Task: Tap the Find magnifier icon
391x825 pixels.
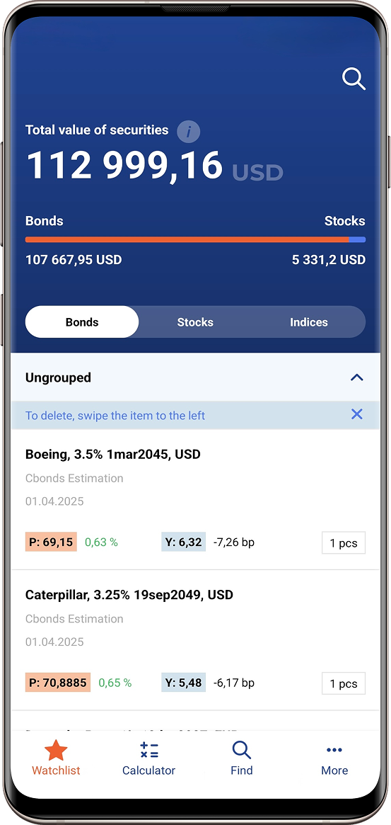Action: click(x=242, y=750)
